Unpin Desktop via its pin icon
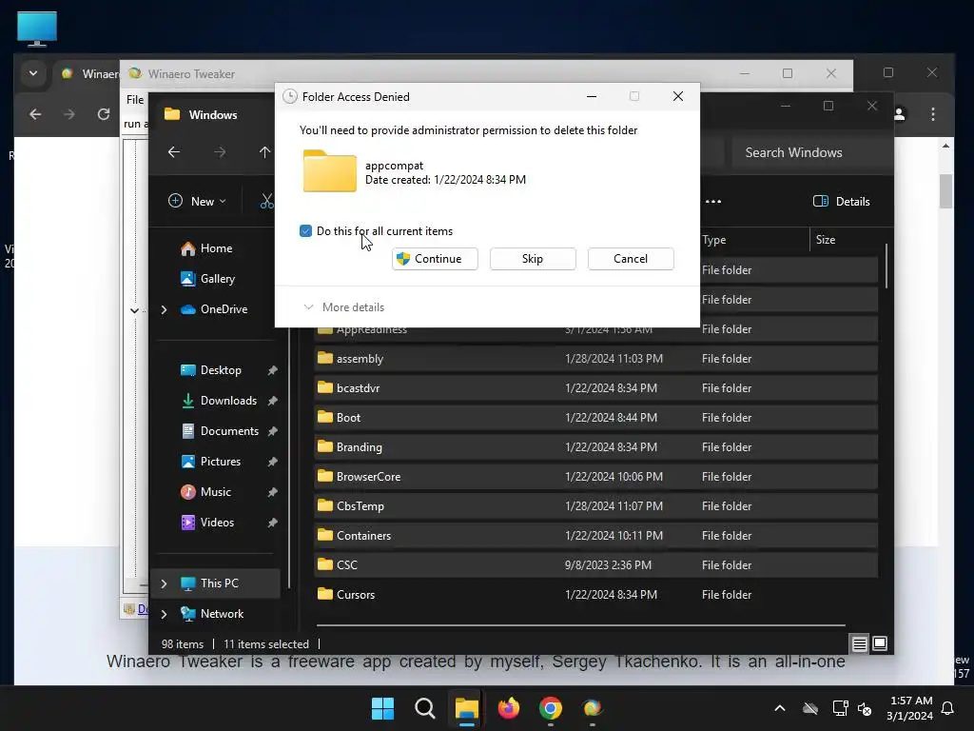This screenshot has height=731, width=974. click(272, 370)
